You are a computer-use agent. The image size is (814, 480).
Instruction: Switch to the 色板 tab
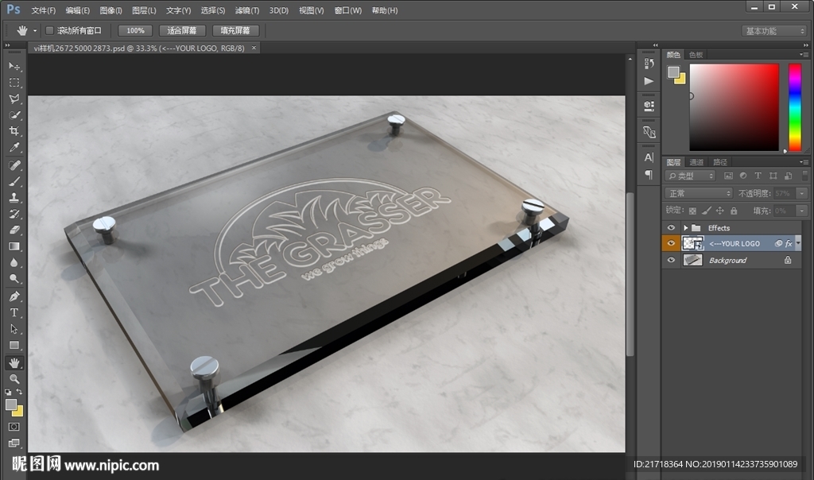pos(696,55)
